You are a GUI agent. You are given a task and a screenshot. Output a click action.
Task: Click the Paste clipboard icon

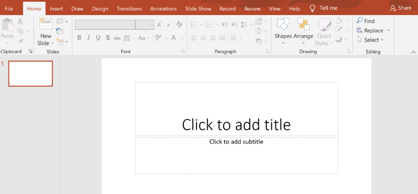tap(8, 25)
